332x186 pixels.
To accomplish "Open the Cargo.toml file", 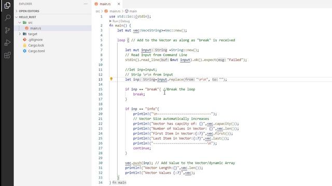I will click(x=36, y=51).
